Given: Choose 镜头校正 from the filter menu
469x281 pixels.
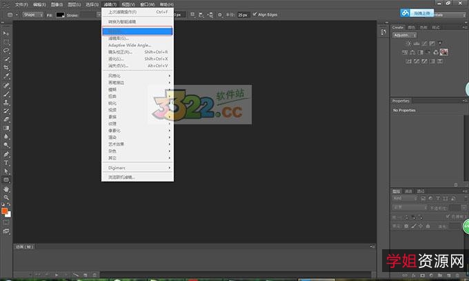Looking at the screenshot, I should (121, 52).
